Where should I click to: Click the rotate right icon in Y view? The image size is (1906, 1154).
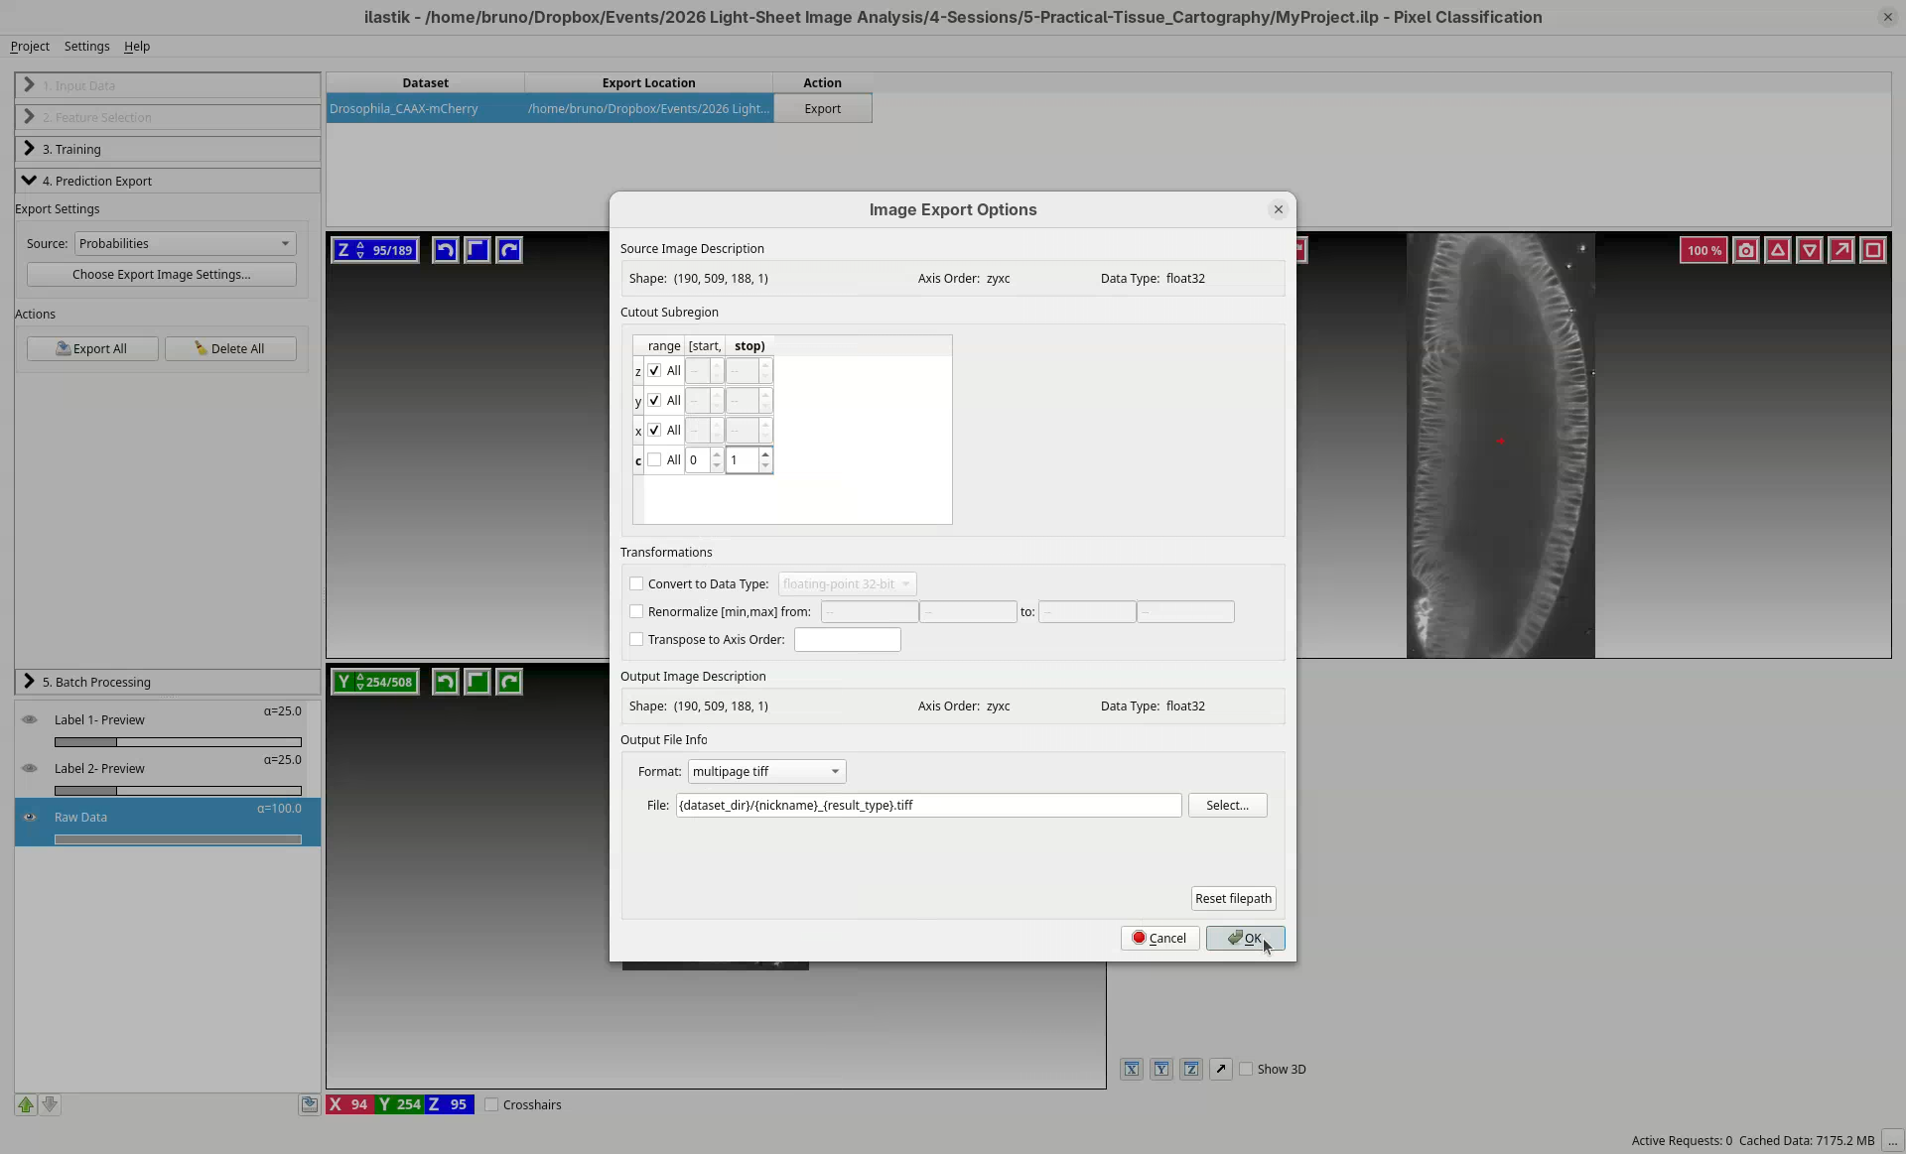click(x=509, y=682)
